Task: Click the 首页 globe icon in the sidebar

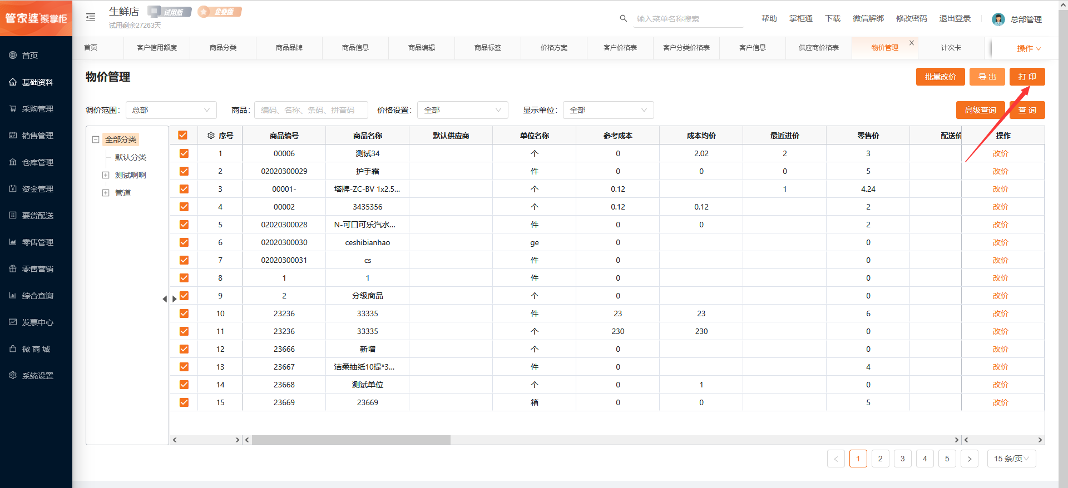Action: (x=13, y=55)
